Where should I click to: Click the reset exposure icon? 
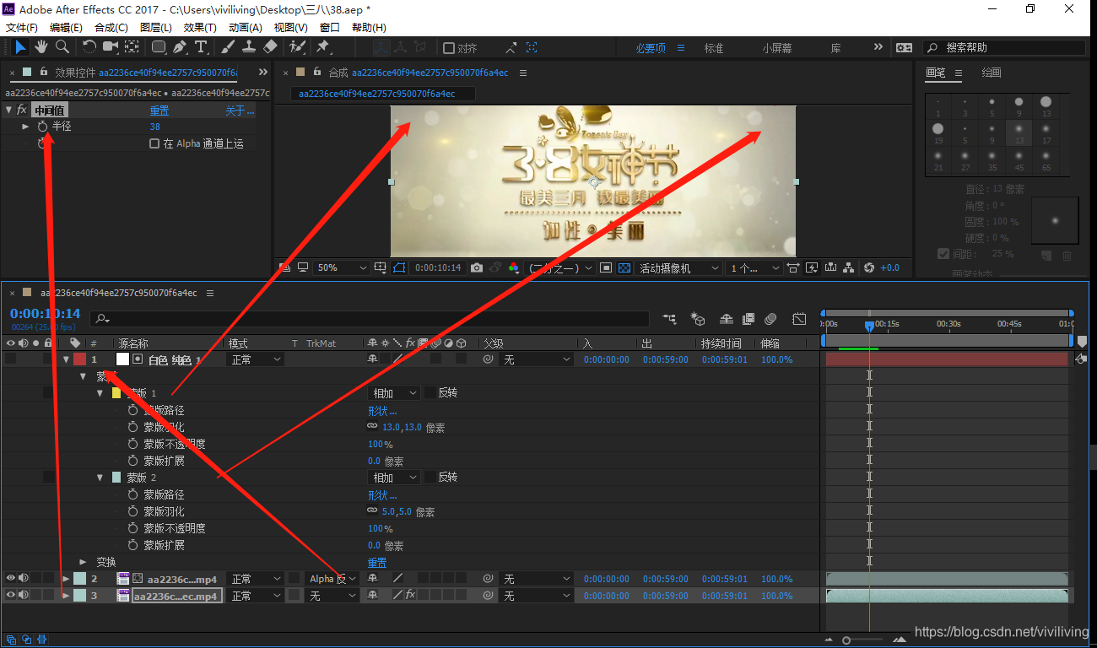(869, 267)
